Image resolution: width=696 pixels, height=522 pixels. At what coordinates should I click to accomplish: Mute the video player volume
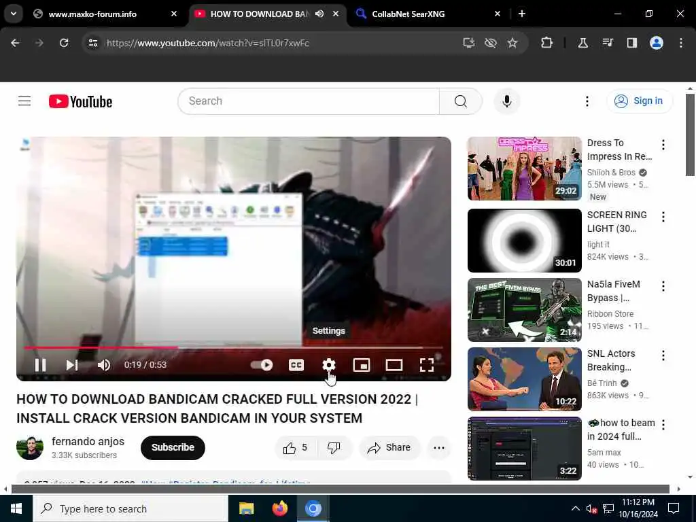(104, 365)
